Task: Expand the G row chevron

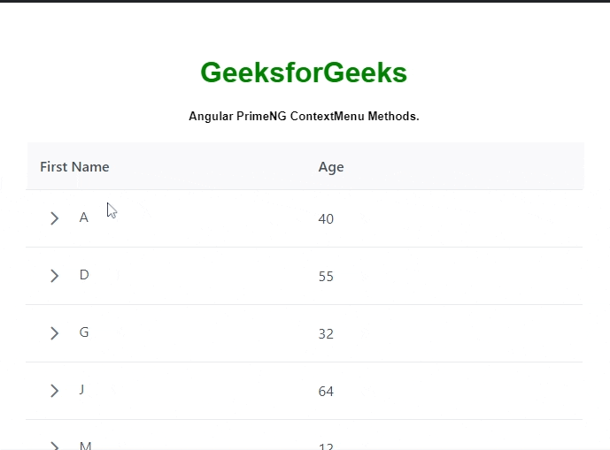Action: tap(54, 333)
